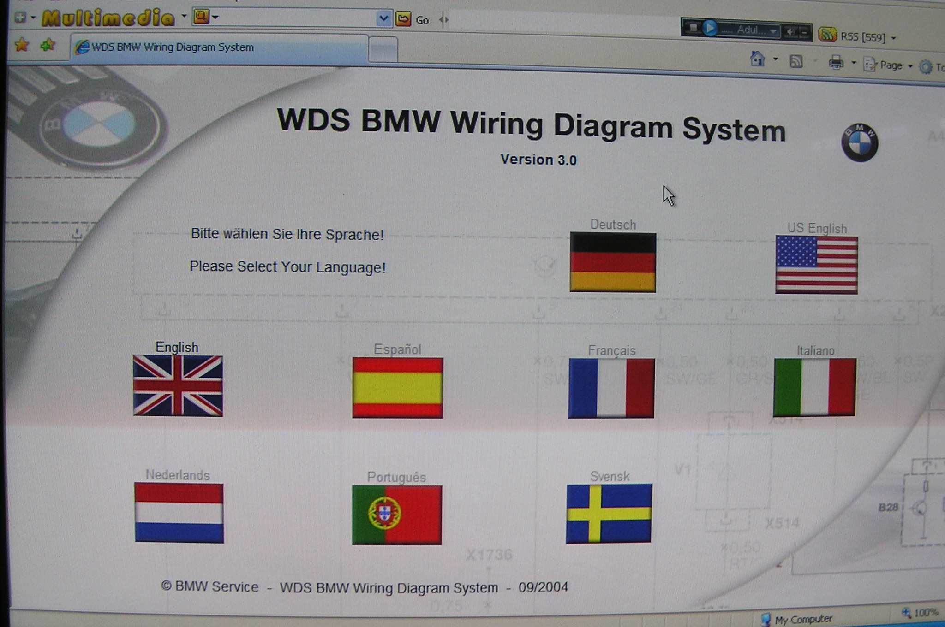Mute the toolbar media player speaker

[x=789, y=31]
